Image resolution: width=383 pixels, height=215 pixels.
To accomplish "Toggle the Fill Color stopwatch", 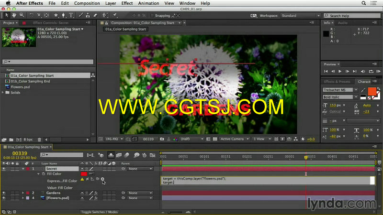I will (x=44, y=174).
